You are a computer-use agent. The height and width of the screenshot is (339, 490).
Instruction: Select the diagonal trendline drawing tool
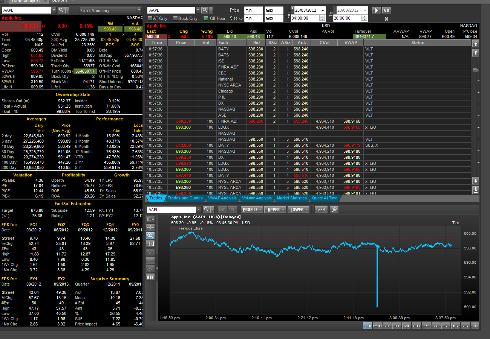click(150, 268)
